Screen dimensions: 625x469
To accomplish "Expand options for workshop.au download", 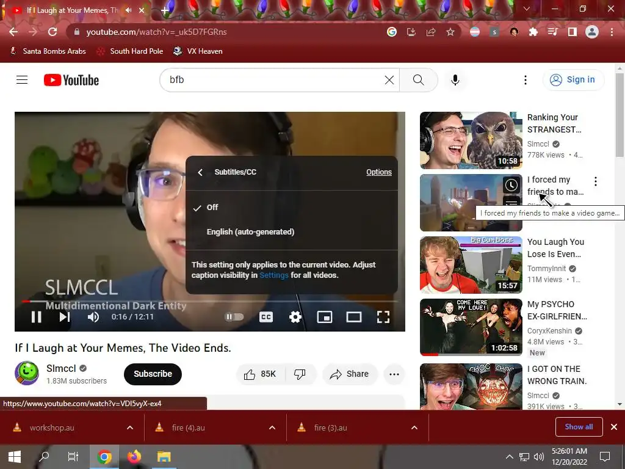I will (130, 427).
